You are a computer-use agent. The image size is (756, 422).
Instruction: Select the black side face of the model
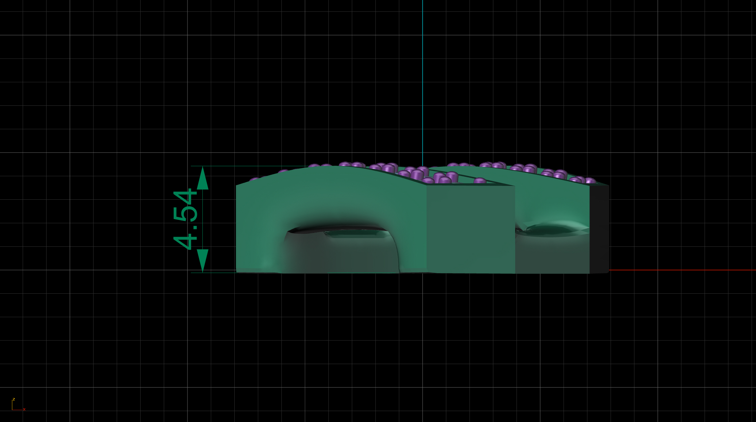[x=599, y=229]
